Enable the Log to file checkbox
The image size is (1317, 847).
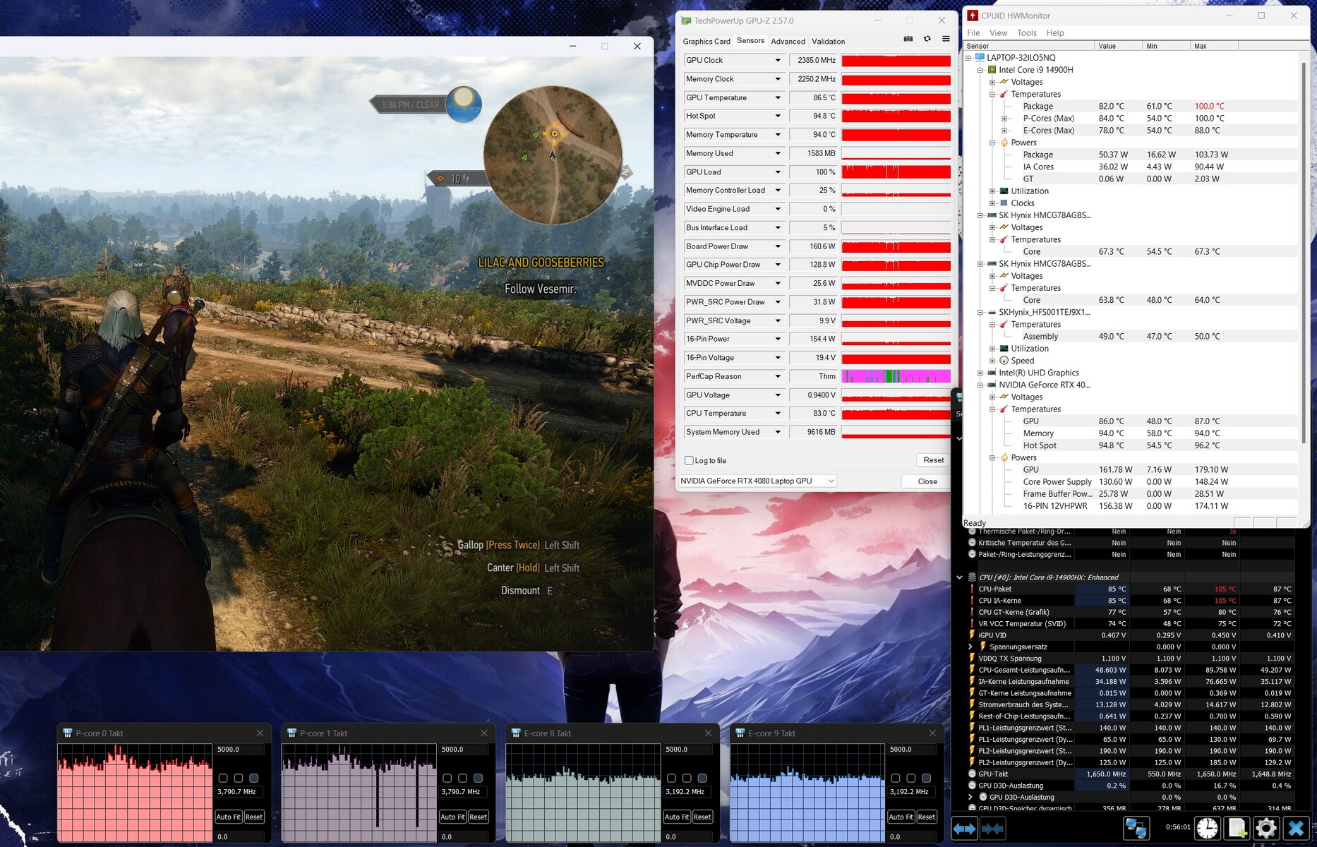(689, 460)
